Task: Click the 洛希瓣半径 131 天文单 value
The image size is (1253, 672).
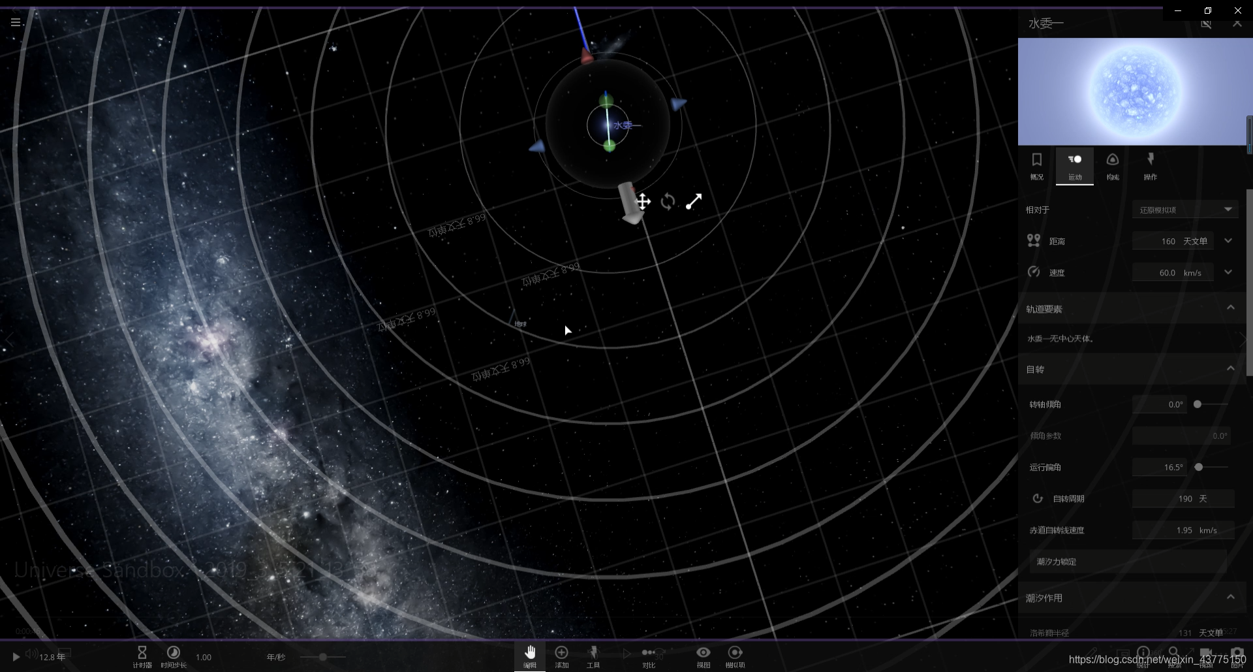Action: (x=1201, y=633)
